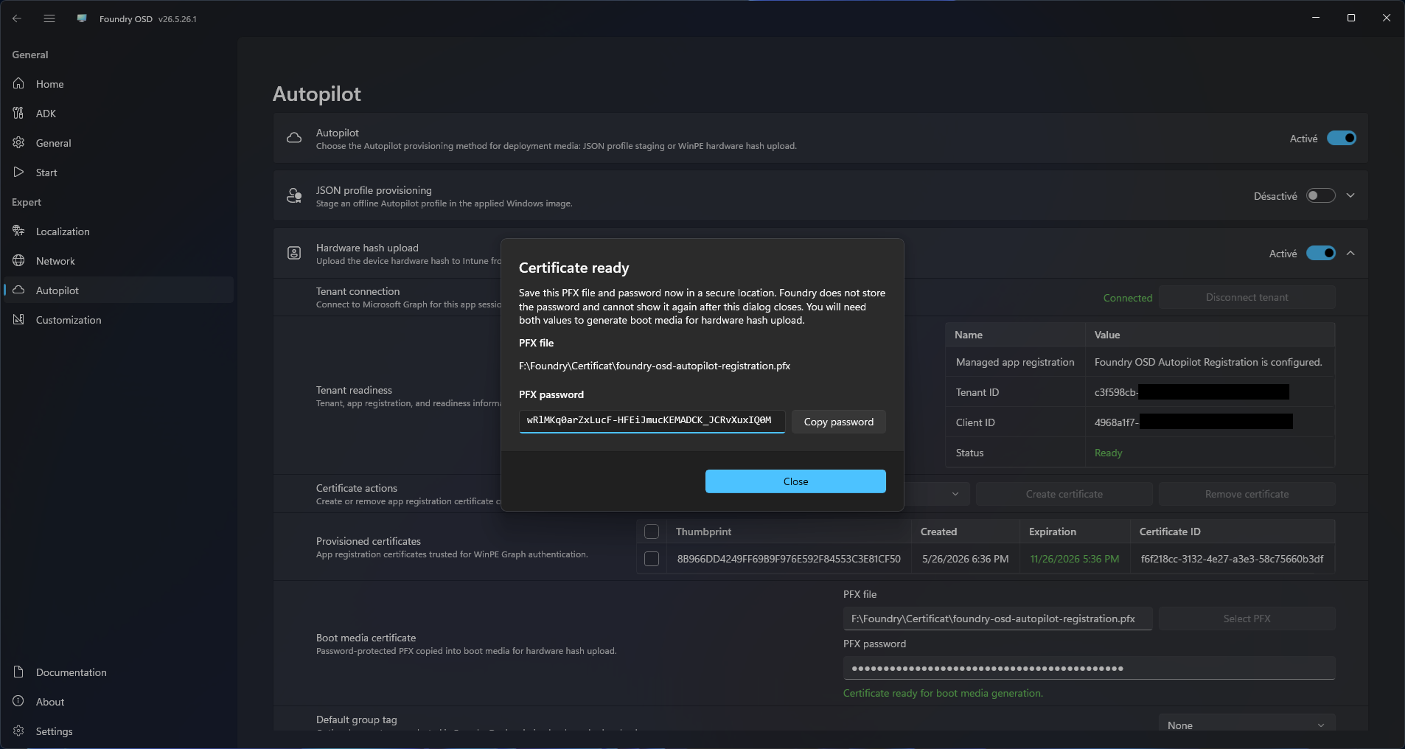Click the Start play icon

pyautogui.click(x=19, y=173)
